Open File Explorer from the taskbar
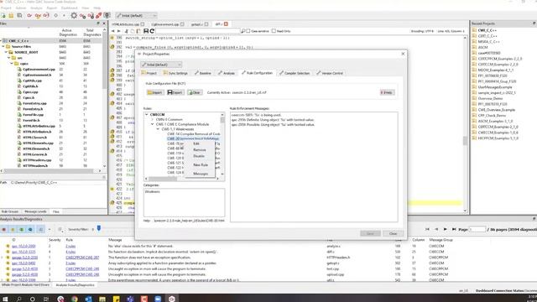537x302 pixels. point(102,299)
